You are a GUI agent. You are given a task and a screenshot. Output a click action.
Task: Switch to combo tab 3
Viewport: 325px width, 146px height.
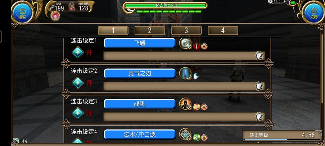pos(186,31)
